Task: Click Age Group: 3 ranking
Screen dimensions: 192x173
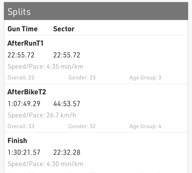Action: click(x=145, y=78)
